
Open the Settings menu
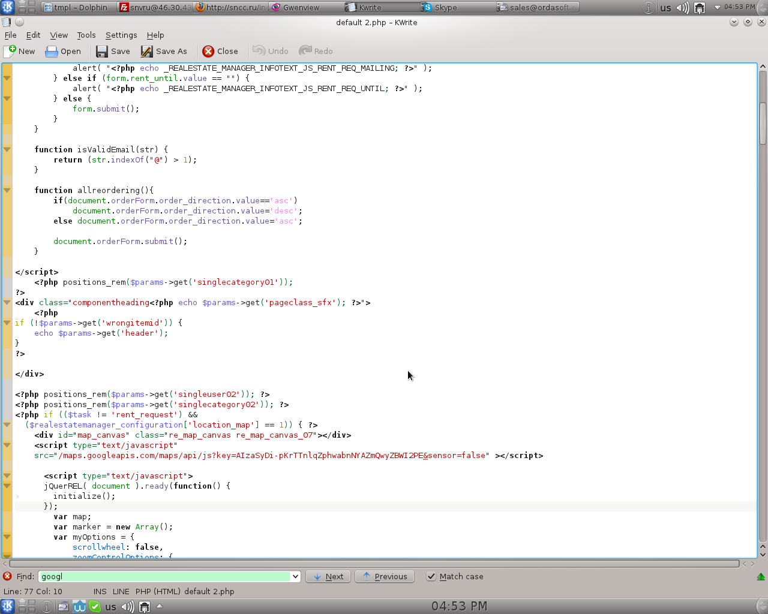point(121,35)
